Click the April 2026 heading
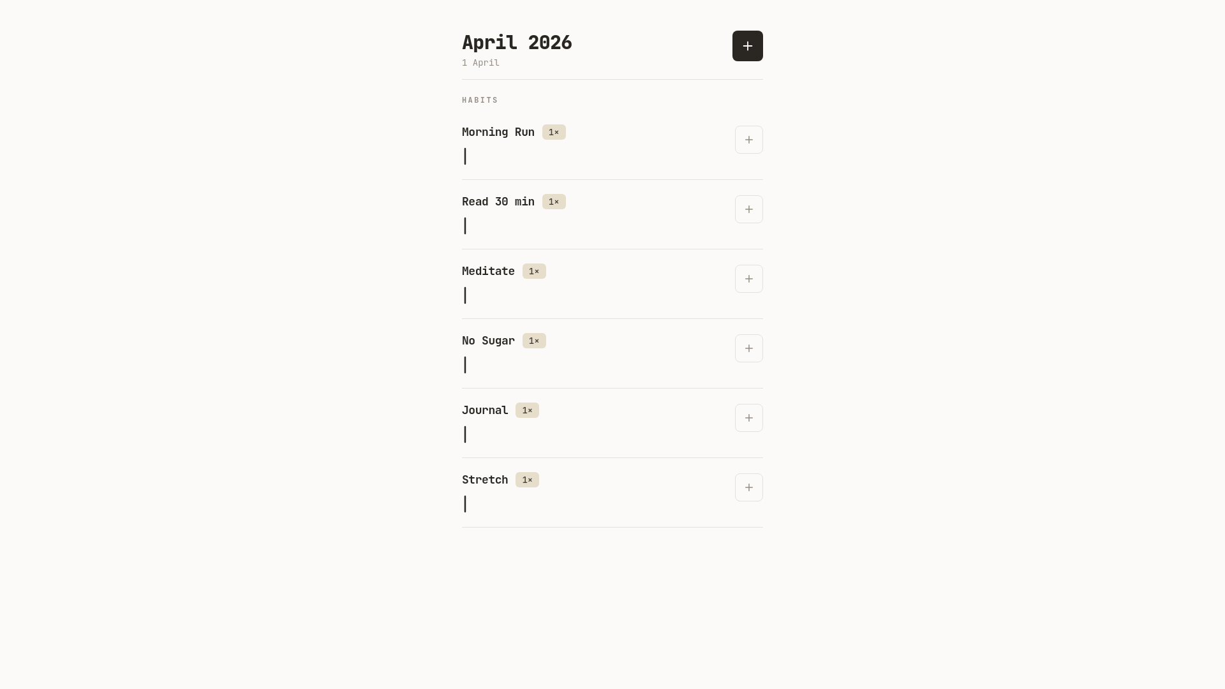Screen dimensions: 1225x689 click(517, 43)
